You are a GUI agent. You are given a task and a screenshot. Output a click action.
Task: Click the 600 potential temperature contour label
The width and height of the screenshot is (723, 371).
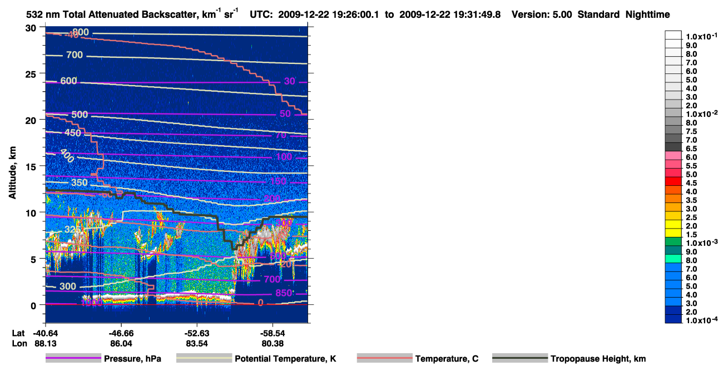point(68,81)
